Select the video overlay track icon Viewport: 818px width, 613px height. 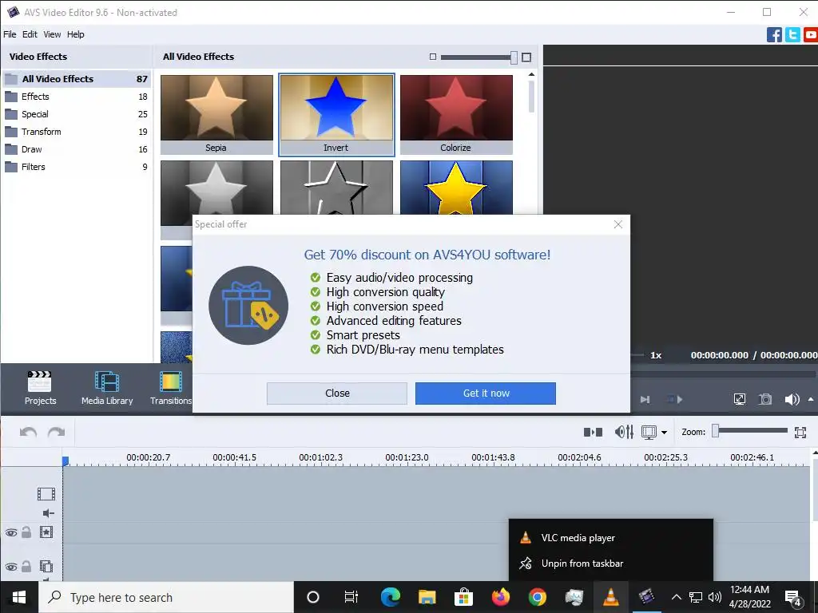click(x=46, y=566)
